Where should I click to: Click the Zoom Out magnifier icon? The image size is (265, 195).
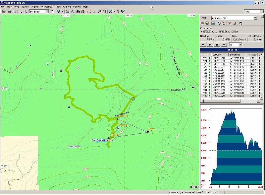click(x=25, y=11)
